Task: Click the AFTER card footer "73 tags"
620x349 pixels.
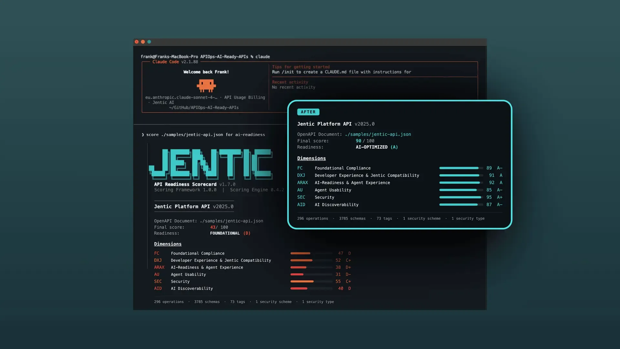Action: pyautogui.click(x=384, y=218)
